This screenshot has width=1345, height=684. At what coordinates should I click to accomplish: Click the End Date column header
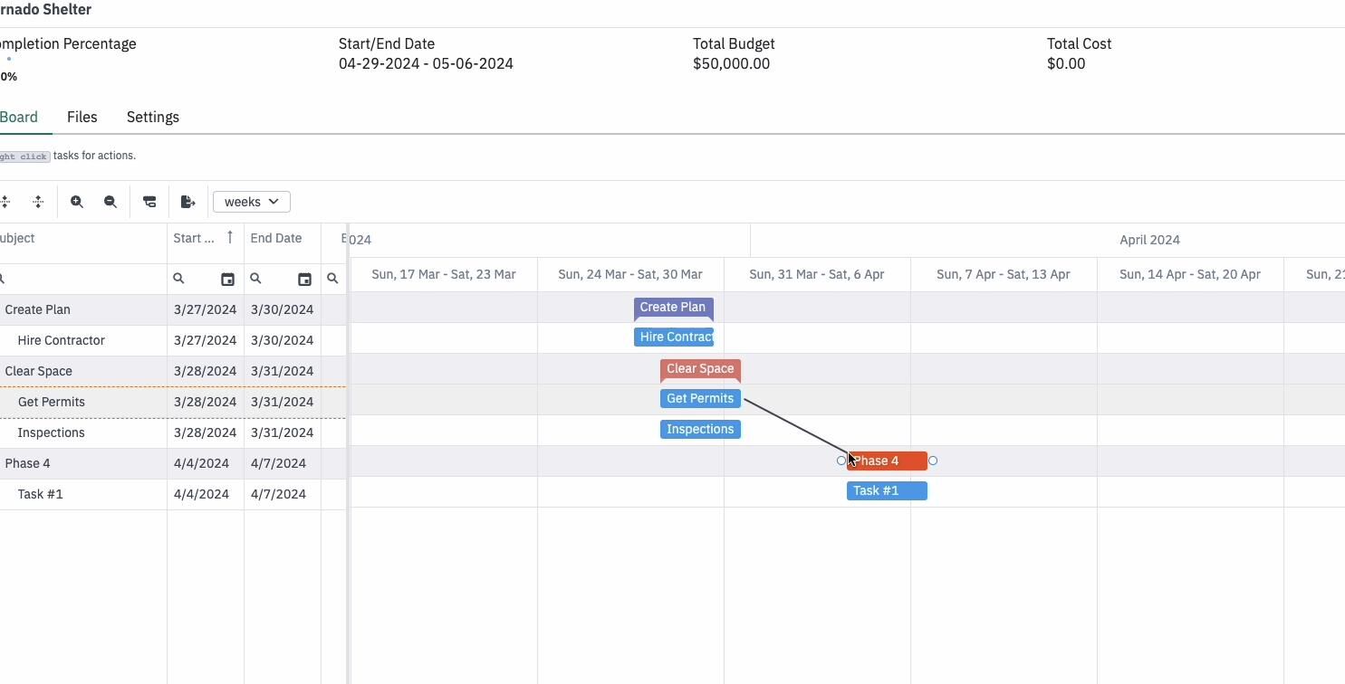[276, 238]
